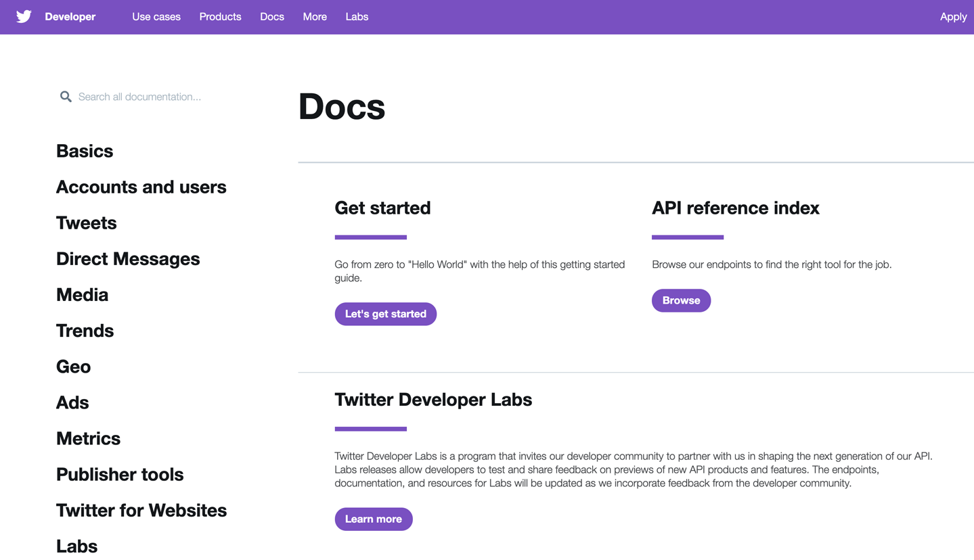This screenshot has width=974, height=560.
Task: Click the Learn more button
Action: click(x=374, y=519)
